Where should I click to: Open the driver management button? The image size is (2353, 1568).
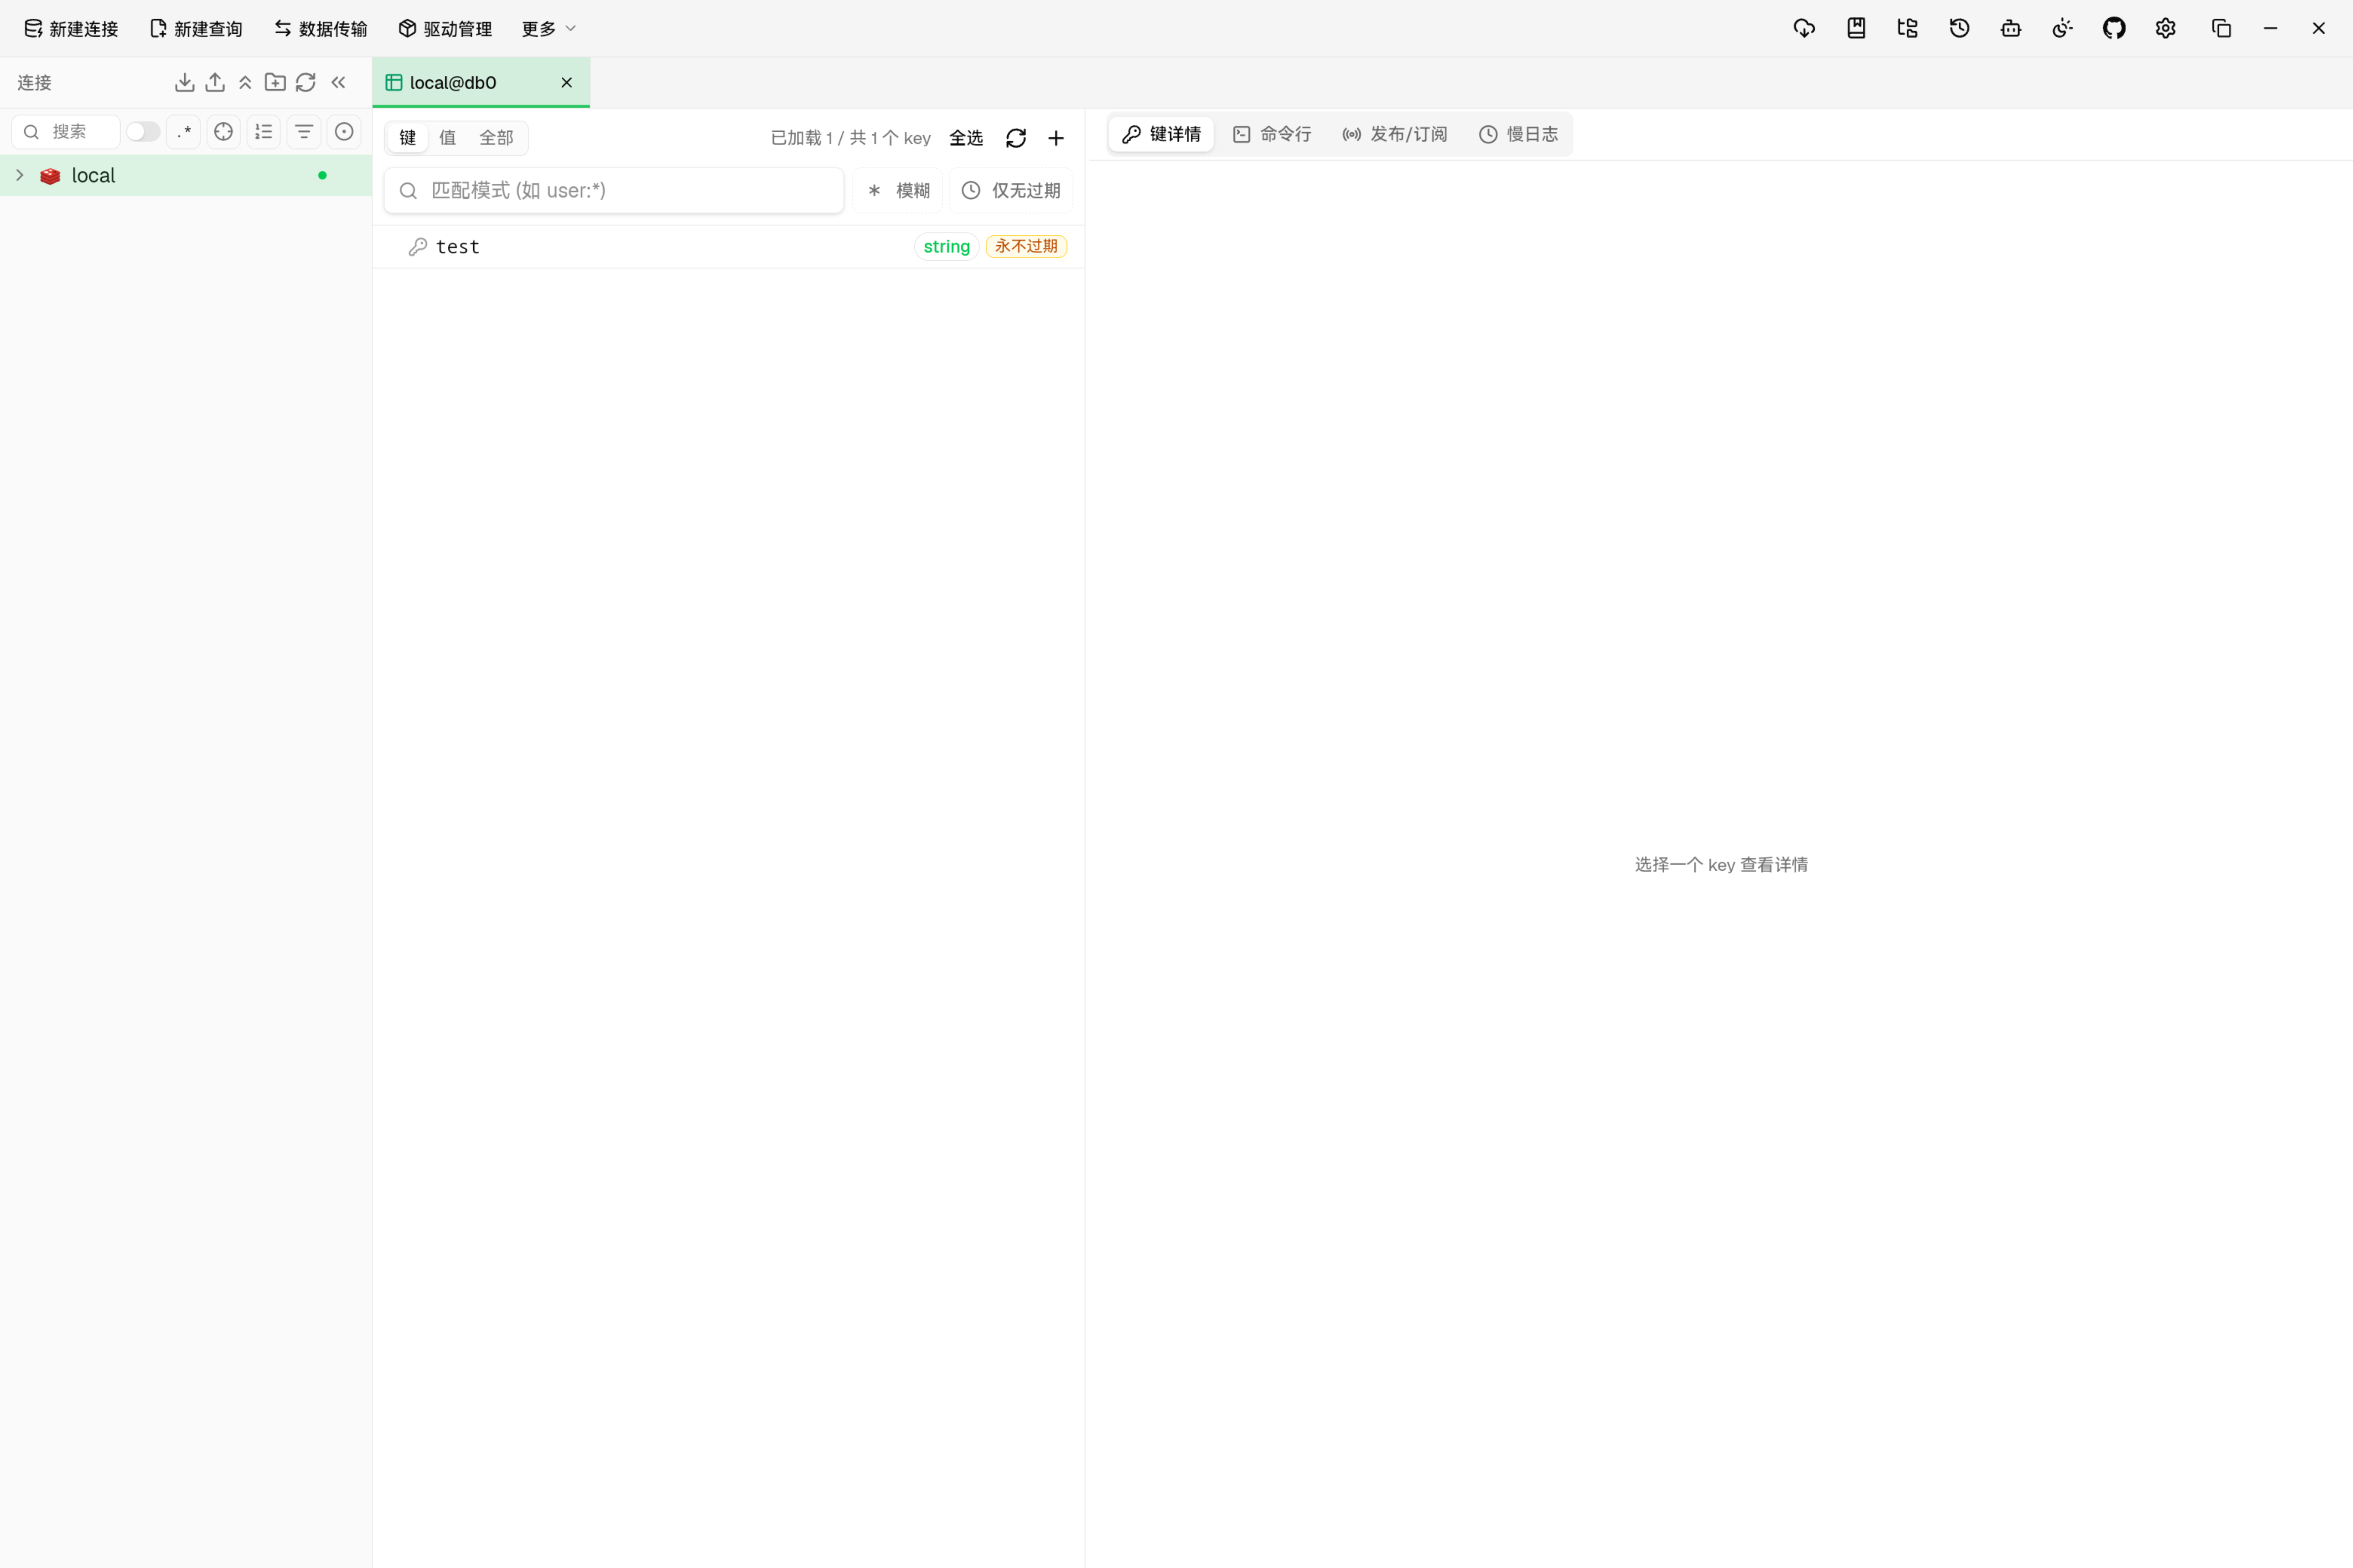(x=445, y=28)
